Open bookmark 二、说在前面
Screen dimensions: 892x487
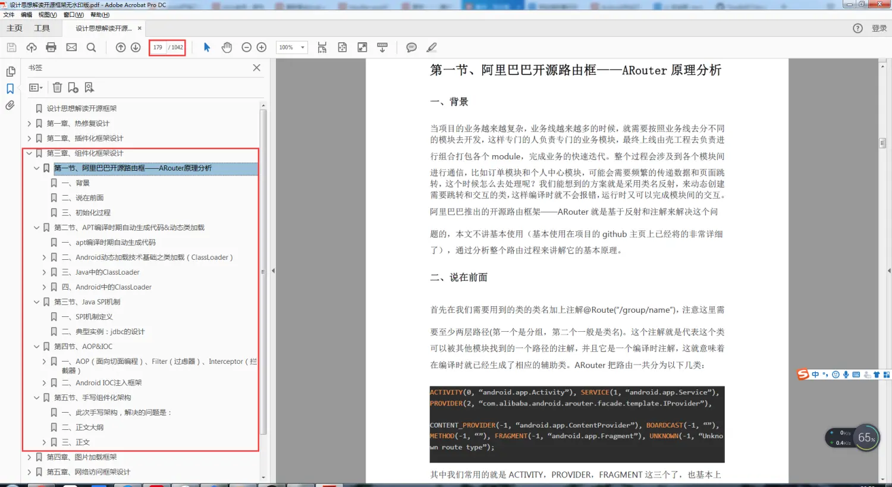[x=83, y=198]
